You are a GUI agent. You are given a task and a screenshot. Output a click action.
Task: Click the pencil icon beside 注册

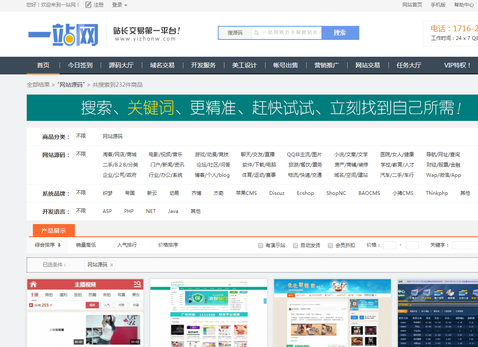[88, 5]
